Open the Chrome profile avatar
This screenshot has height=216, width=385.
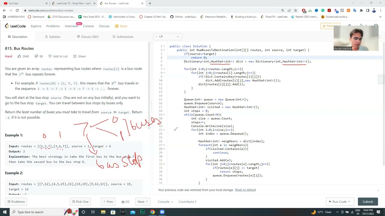(x=374, y=10)
